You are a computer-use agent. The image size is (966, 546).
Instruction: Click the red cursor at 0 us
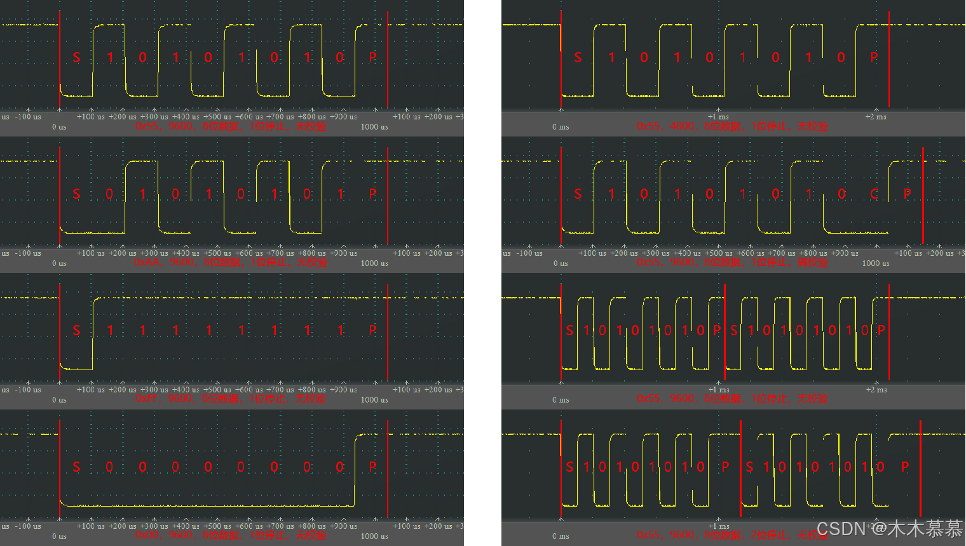[x=60, y=57]
